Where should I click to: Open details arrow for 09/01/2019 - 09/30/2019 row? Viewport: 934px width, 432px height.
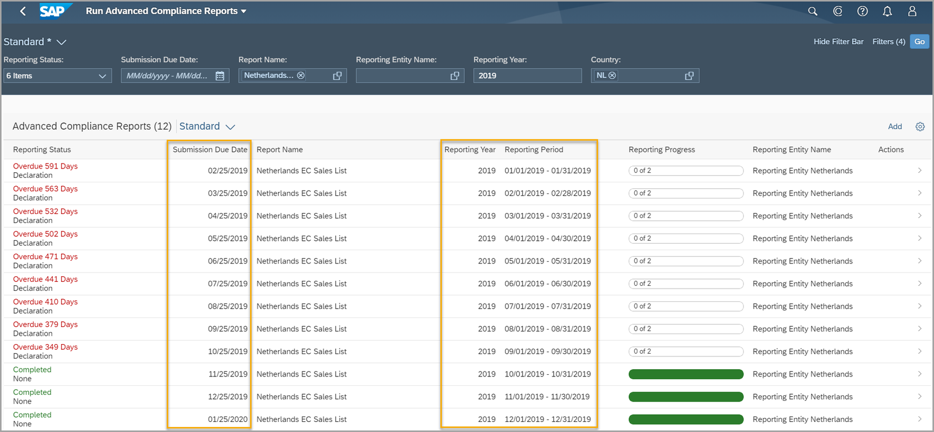tap(920, 351)
